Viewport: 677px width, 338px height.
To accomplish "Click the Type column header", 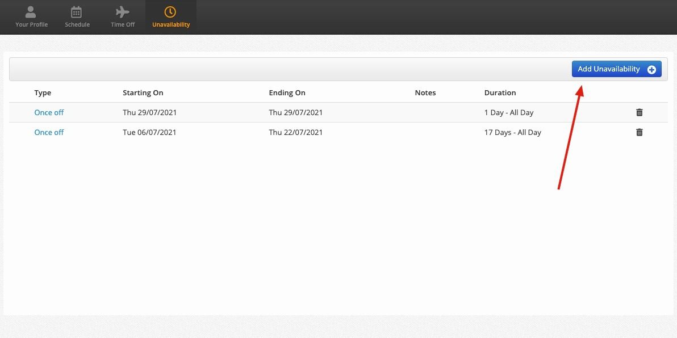I will [43, 92].
